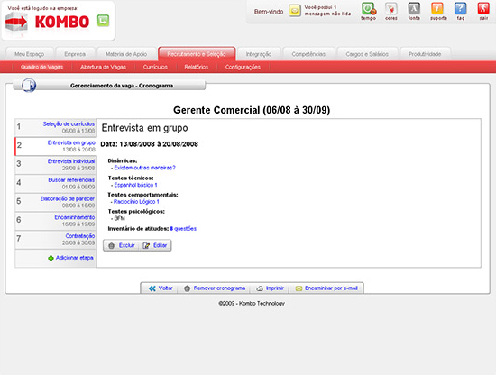Screen dimensions: 496x375
Task: Click the Kombo red arrow logo
Action: [x=16, y=23]
